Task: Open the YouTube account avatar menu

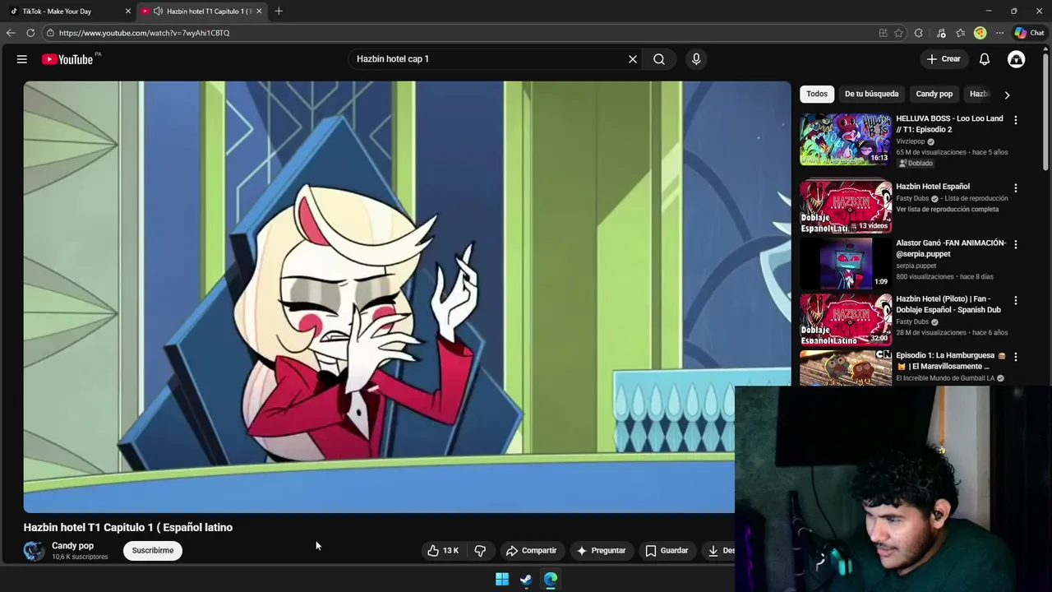Action: [1017, 59]
